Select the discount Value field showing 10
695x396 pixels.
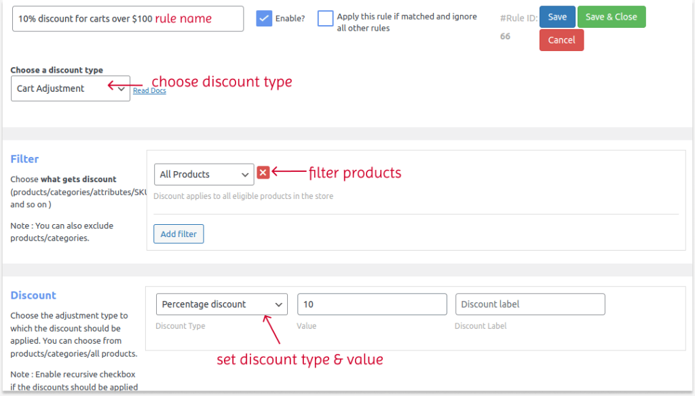click(x=371, y=304)
